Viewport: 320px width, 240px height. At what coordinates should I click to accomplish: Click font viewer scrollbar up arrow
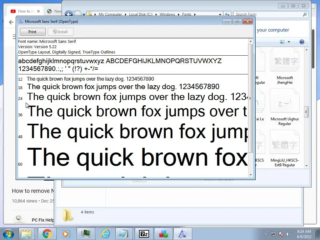click(x=251, y=41)
